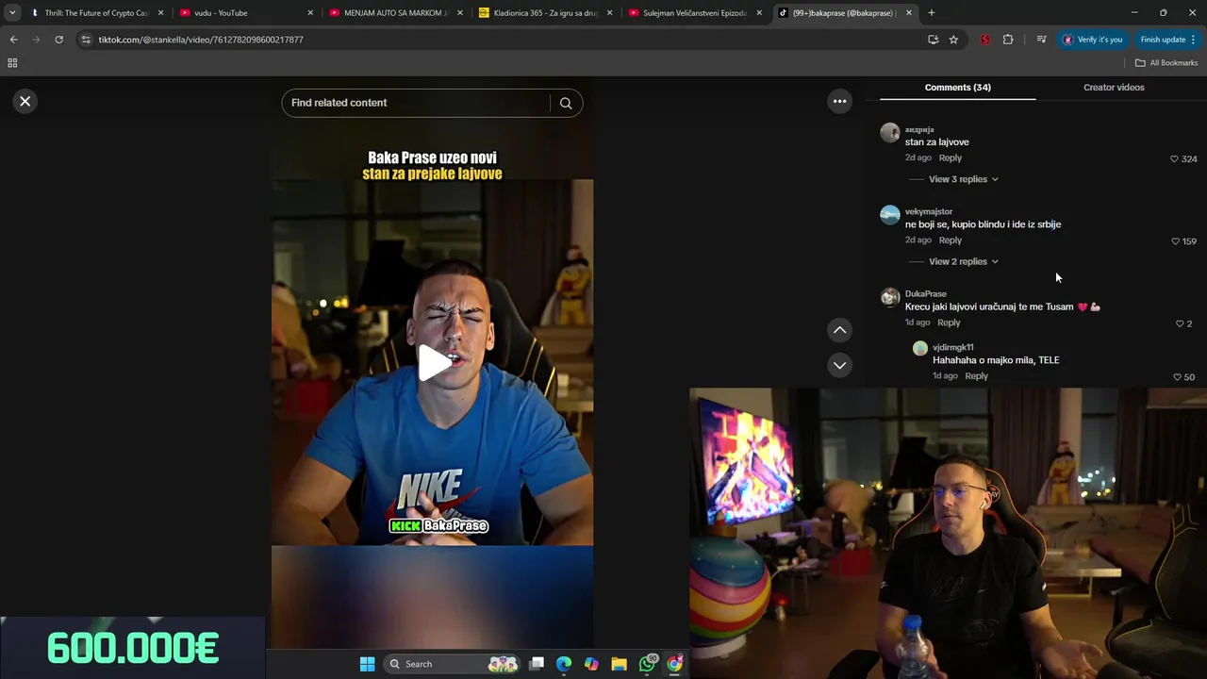Like the 'Hahahaha o majko mila' reply
Screen dimensions: 1207x679
1177,377
